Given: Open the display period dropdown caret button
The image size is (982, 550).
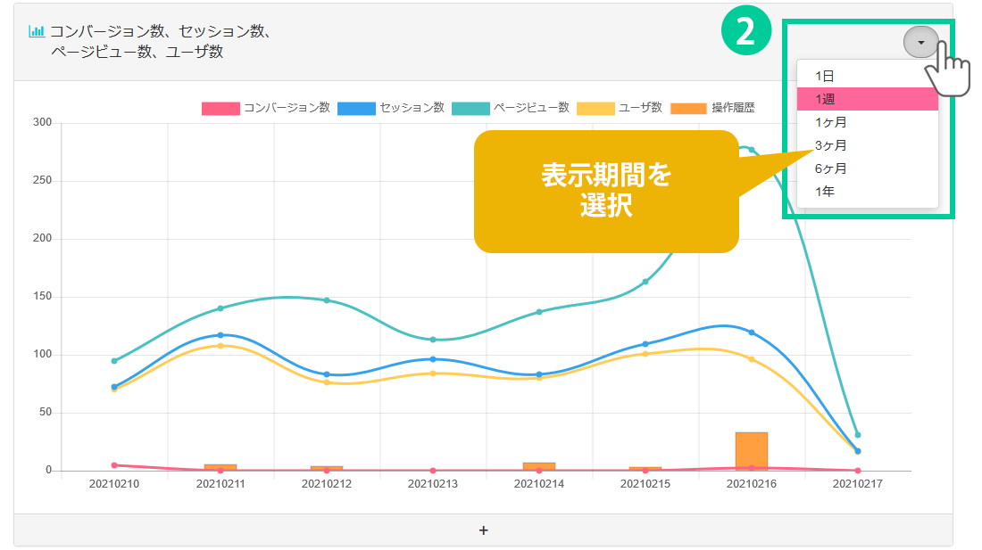Looking at the screenshot, I should click(x=920, y=42).
